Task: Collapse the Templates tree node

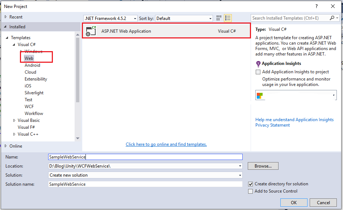Action: click(7, 38)
